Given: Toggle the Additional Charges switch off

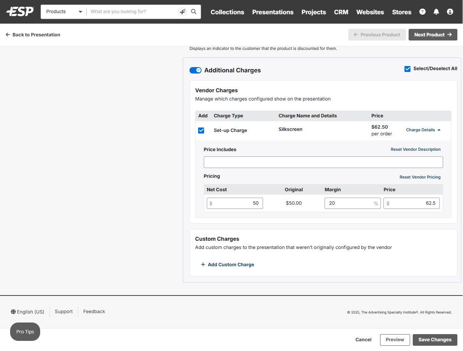Looking at the screenshot, I should (195, 70).
